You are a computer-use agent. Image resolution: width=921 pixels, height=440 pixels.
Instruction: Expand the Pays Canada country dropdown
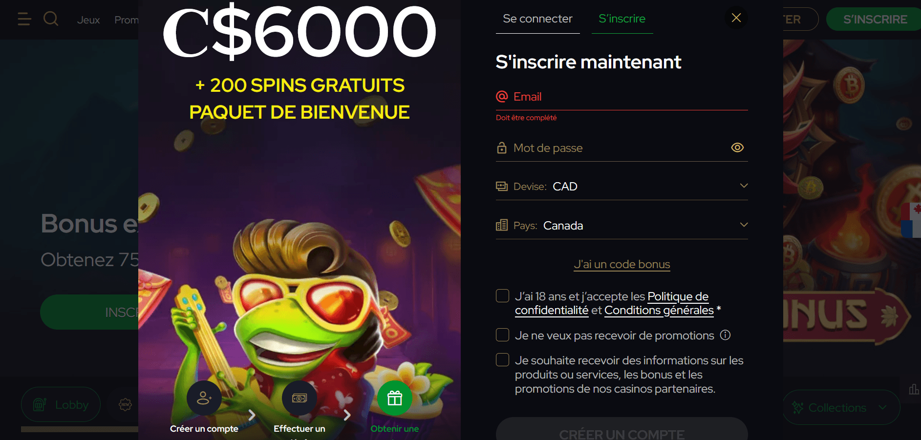[x=622, y=225]
